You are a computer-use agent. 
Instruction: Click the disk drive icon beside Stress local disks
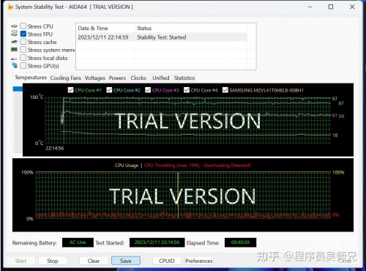pyautogui.click(x=14, y=59)
